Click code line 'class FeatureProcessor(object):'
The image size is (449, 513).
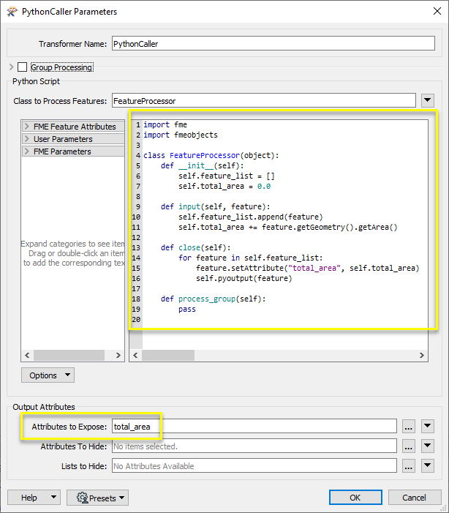211,155
